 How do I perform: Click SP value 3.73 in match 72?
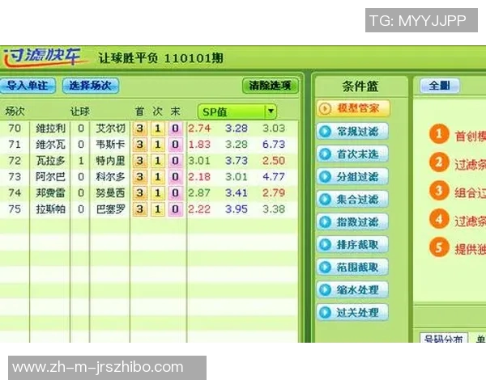pyautogui.click(x=237, y=161)
